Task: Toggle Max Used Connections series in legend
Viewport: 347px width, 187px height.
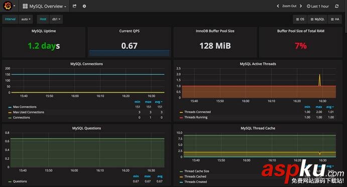Action: tap(28, 112)
